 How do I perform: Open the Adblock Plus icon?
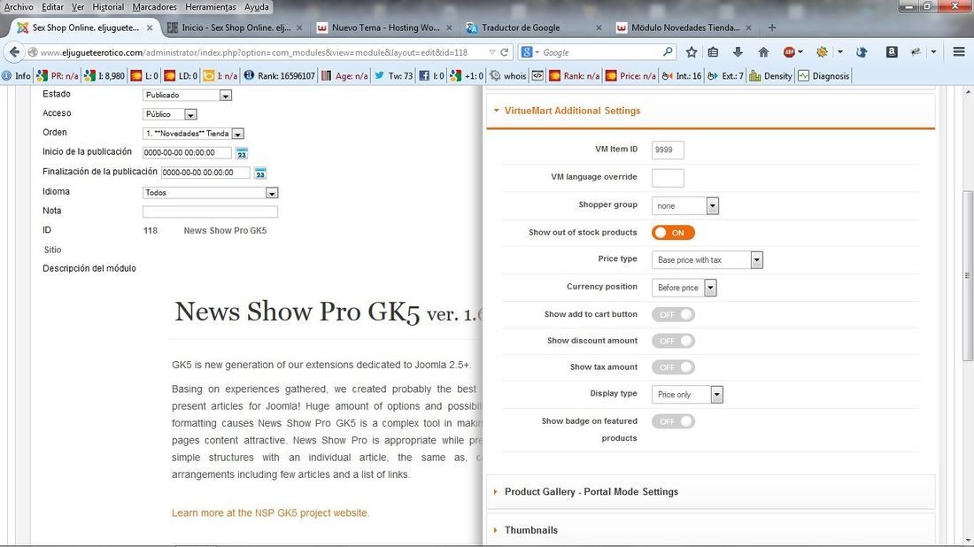coord(789,52)
